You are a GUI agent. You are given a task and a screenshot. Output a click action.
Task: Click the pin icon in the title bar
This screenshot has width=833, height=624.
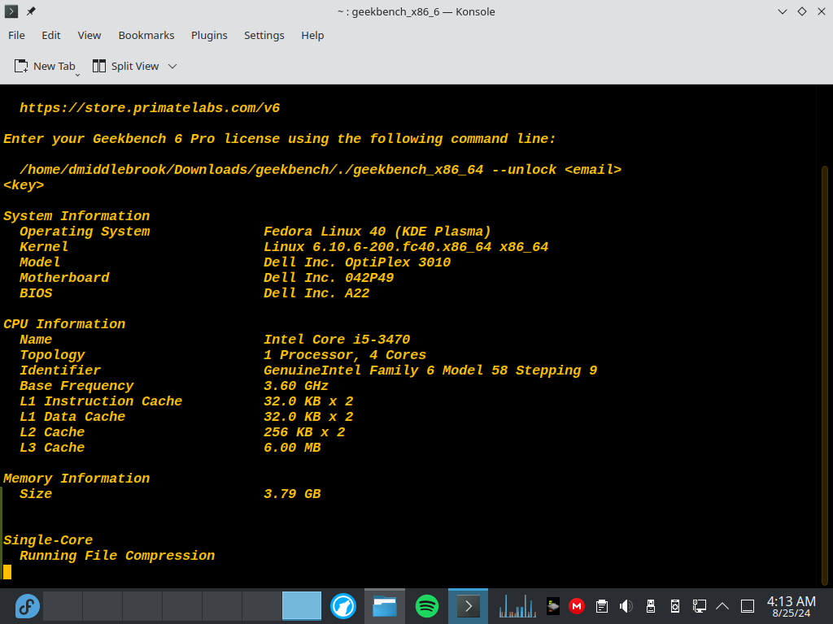coord(31,11)
